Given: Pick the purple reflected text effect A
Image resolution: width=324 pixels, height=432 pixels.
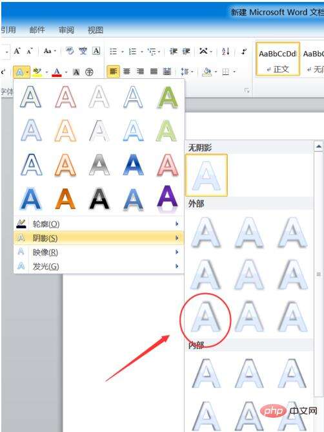Looking at the screenshot, I should pyautogui.click(x=167, y=199).
